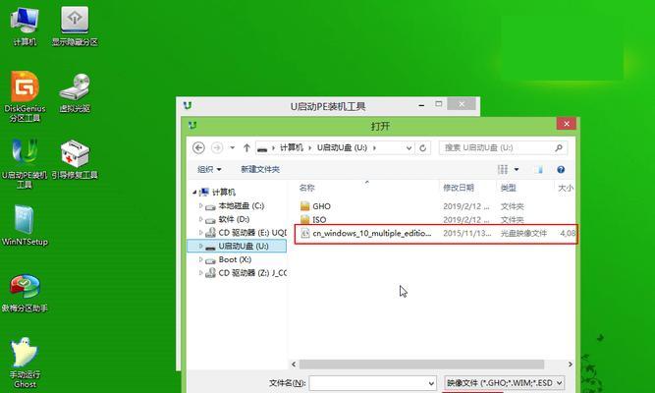Viewport: 655px width, 393px height.
Task: Open the help question mark icon
Action: pos(561,169)
